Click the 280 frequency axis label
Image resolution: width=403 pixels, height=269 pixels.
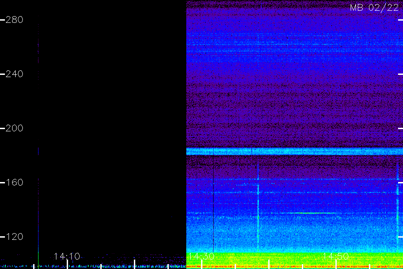click(x=14, y=20)
